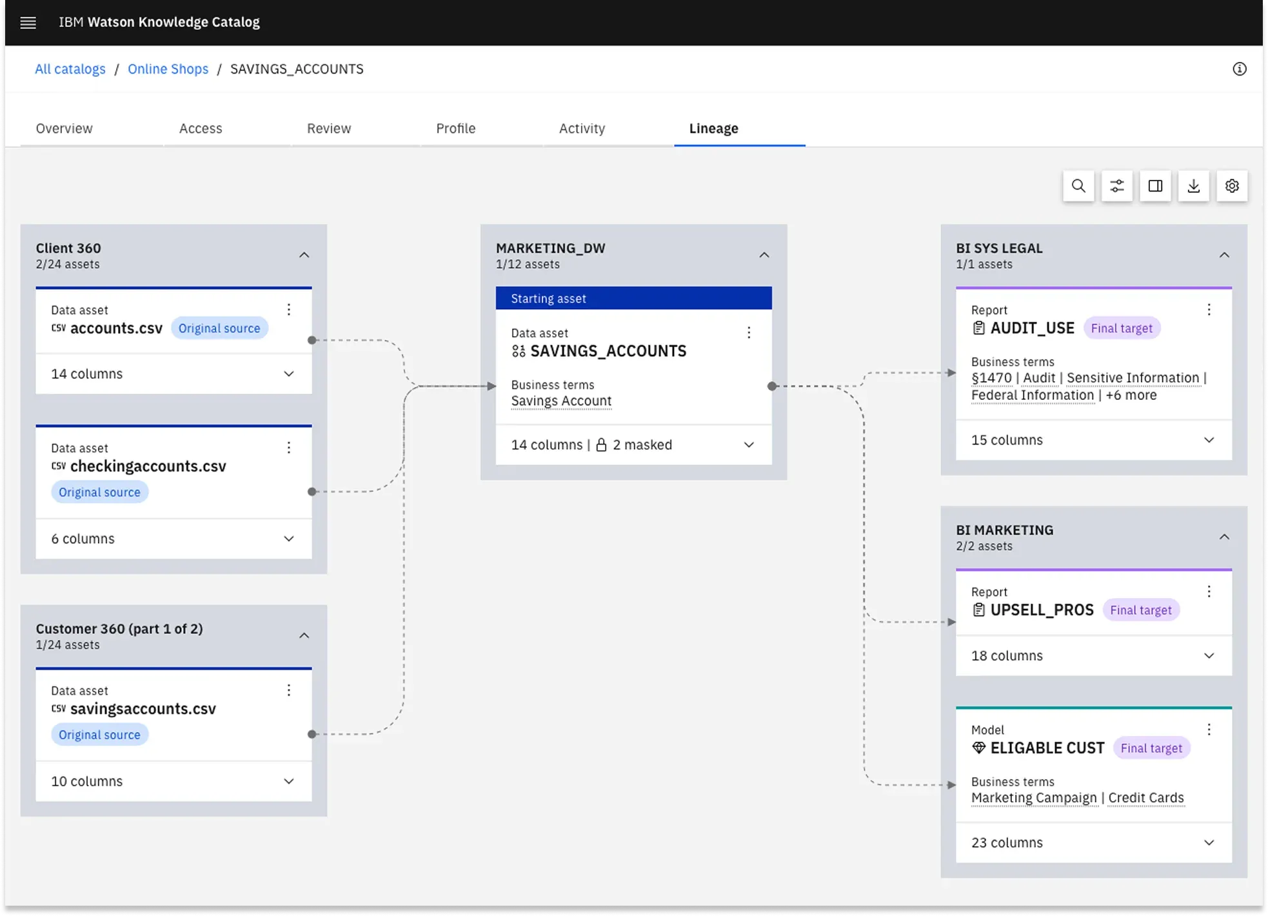Open the Savings Account business term
Screen dimensions: 1268x916
[x=561, y=401]
